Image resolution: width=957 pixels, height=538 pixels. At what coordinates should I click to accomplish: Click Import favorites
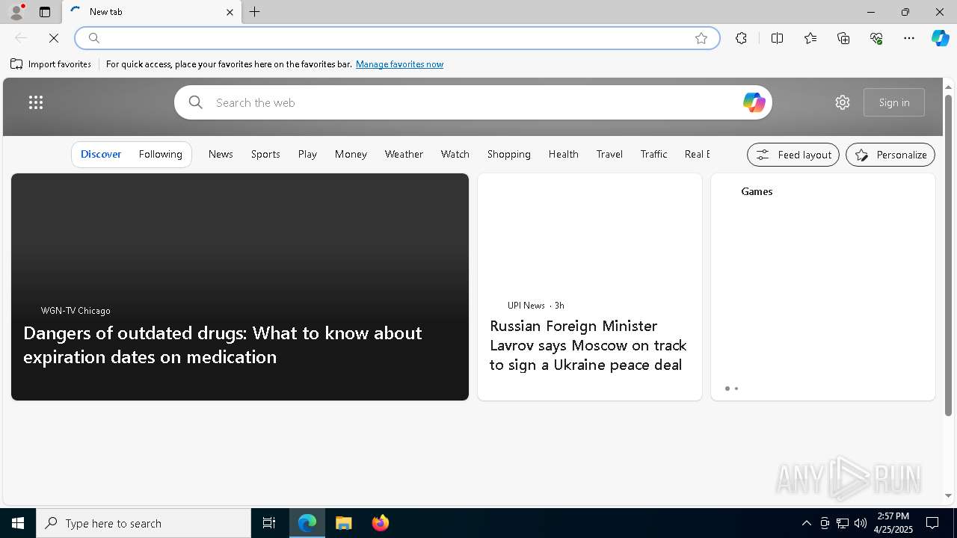(51, 64)
